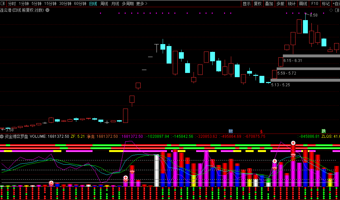Image resolution: width=340 pixels, height=200 pixels.
Task: Click the gray 6.15-6.31 gap zone bar
Action: [x=311, y=56]
